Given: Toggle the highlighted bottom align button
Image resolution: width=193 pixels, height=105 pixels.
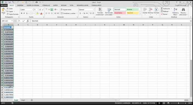Looking at the screenshot, I should click(x=52, y=10).
